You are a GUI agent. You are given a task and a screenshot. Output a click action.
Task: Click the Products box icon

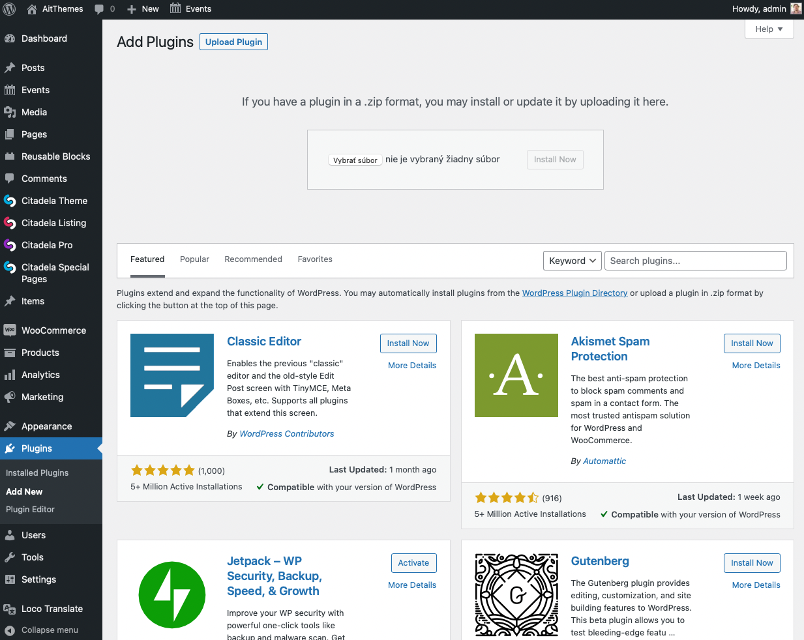click(10, 353)
